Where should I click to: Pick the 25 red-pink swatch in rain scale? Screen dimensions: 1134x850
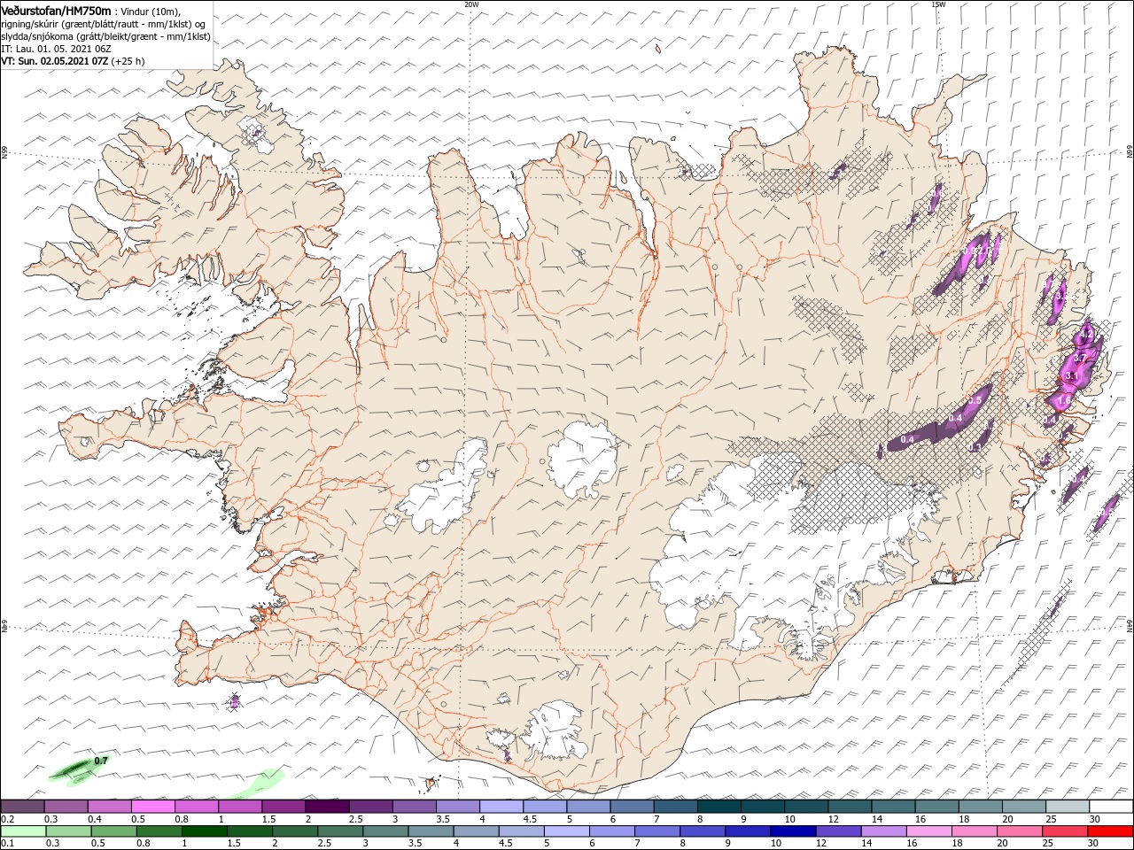1066,831
